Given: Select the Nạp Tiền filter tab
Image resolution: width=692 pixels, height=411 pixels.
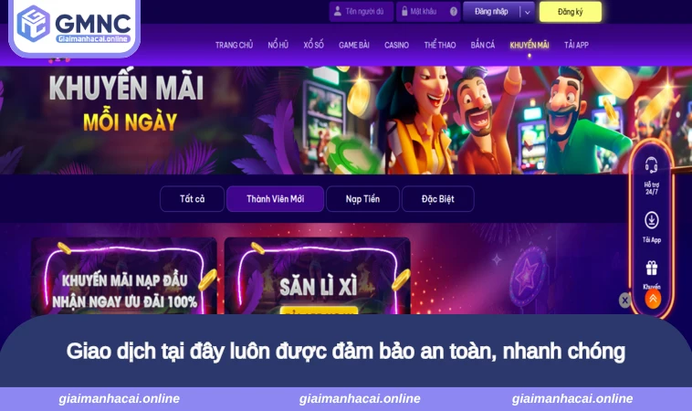Looking at the screenshot, I should 362,199.
